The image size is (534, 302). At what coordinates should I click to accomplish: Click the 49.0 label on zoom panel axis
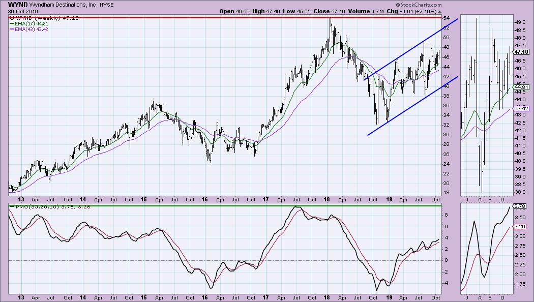point(519,22)
